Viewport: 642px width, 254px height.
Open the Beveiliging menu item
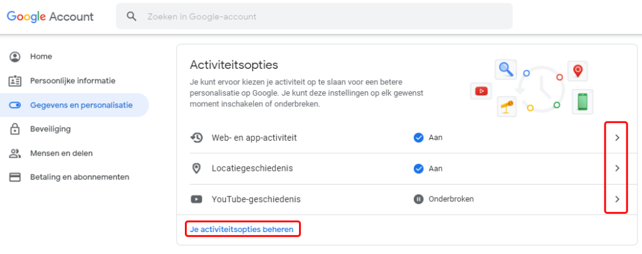pos(50,129)
